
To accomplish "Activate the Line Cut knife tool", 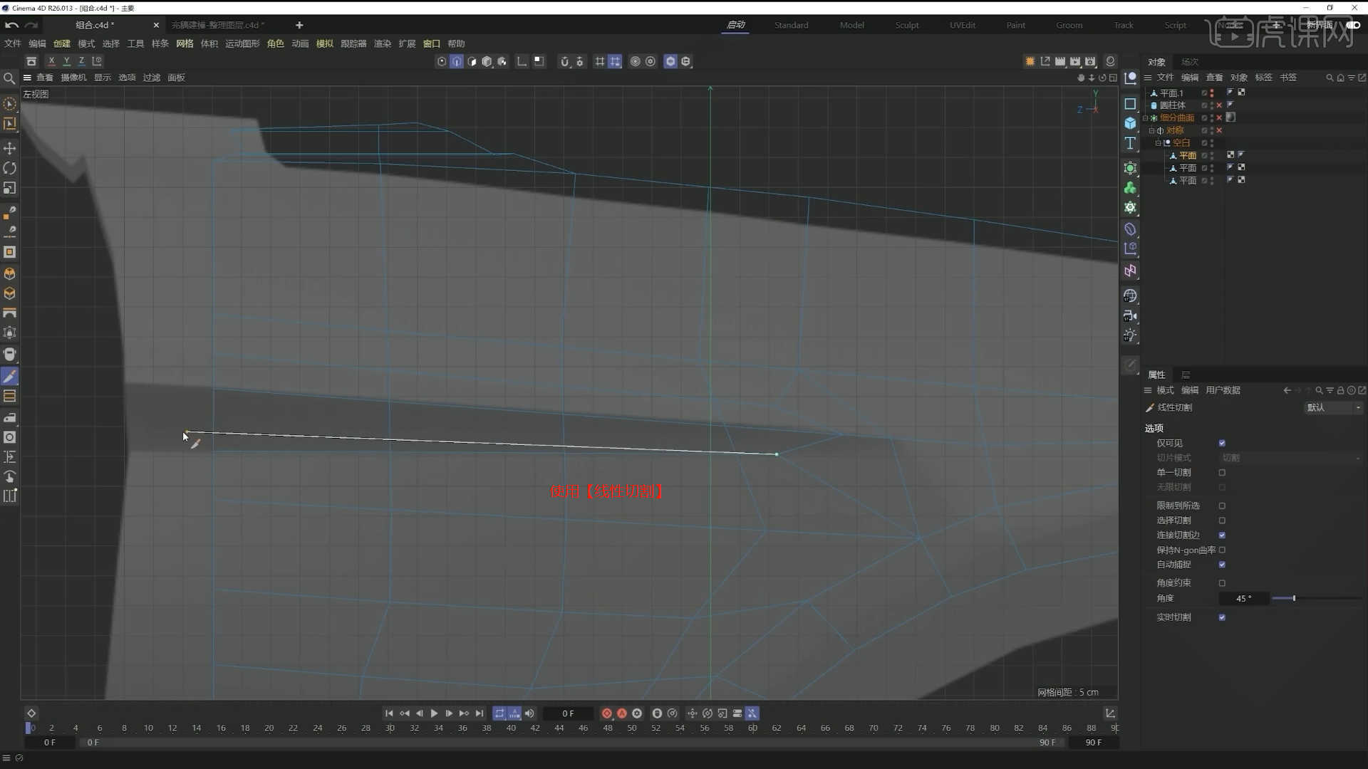I will [10, 376].
